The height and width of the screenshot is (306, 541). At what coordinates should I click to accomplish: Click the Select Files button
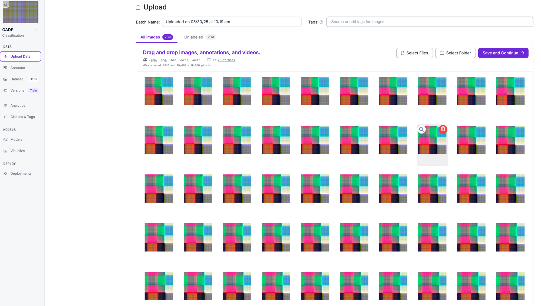[x=414, y=53]
